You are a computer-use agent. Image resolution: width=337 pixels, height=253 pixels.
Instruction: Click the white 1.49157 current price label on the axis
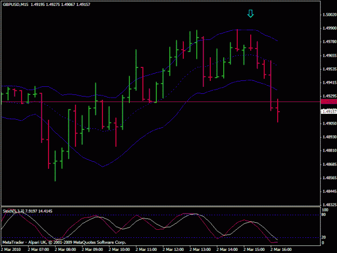point(328,112)
